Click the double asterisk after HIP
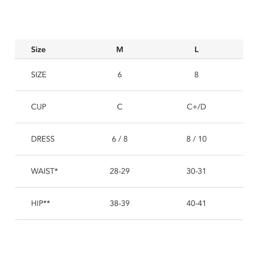The image size is (263, 263). [x=47, y=202]
